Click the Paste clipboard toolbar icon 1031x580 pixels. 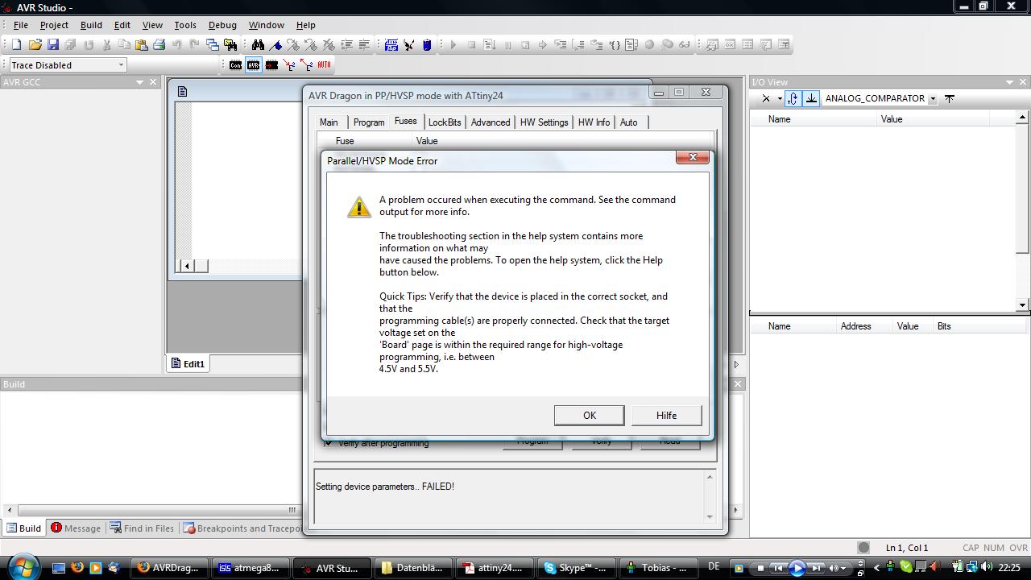coord(141,45)
